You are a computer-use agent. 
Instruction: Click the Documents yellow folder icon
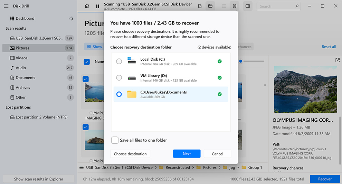pyautogui.click(x=132, y=94)
